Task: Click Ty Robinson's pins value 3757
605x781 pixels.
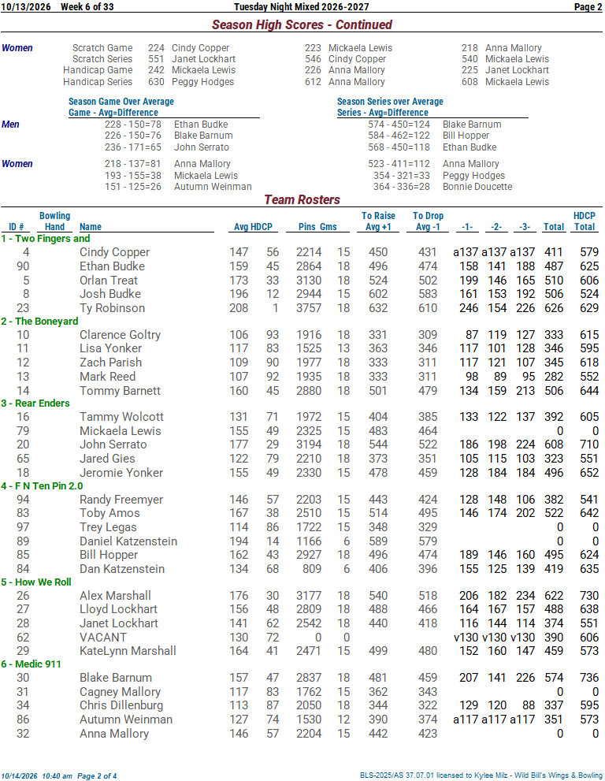Action: tap(309, 308)
